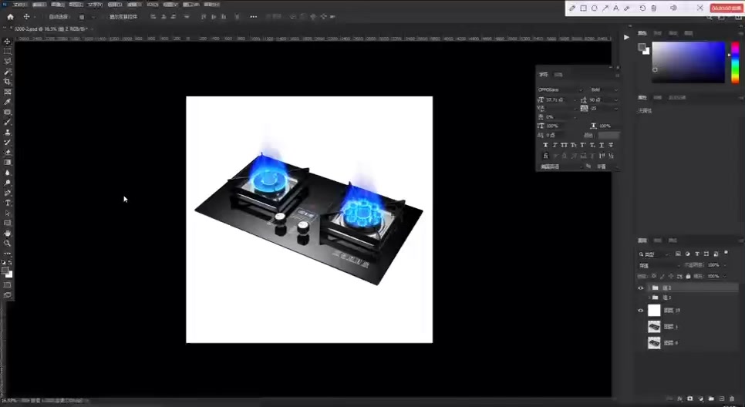The width and height of the screenshot is (745, 407).
Task: Open the leading 50 点 dropdown
Action: [615, 99]
